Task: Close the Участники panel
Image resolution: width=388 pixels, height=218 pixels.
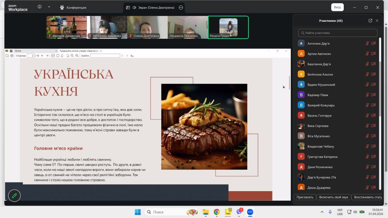Action: pyautogui.click(x=377, y=21)
